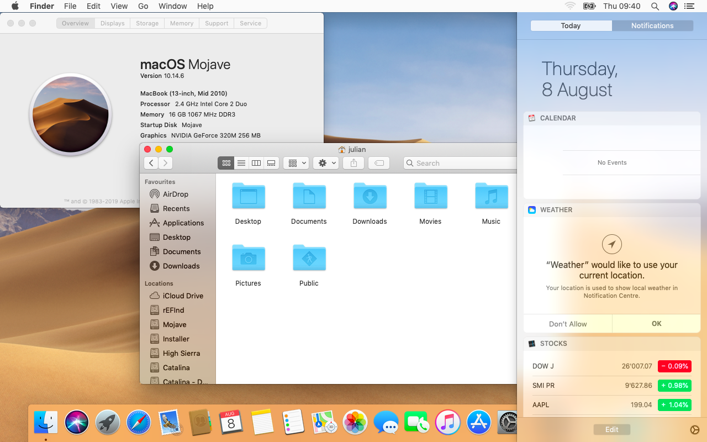
Task: Open the Downloads folder icon
Action: [x=370, y=197]
